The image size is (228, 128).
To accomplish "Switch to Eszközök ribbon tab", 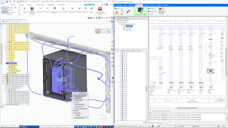I will tap(30, 5).
